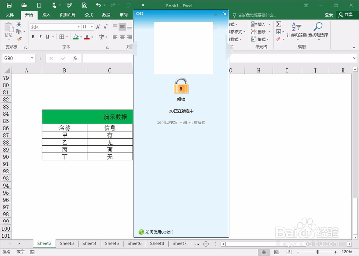Open the font name dropdown (宋体)
359x256 pixels.
pyautogui.click(x=79, y=27)
